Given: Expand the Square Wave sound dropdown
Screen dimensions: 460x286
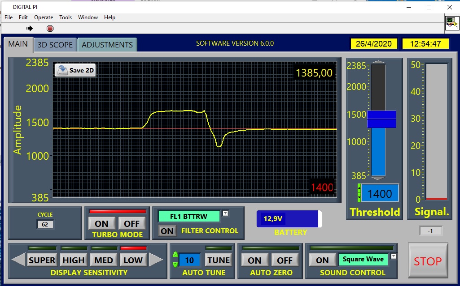Looking at the screenshot, I should coord(394,256).
